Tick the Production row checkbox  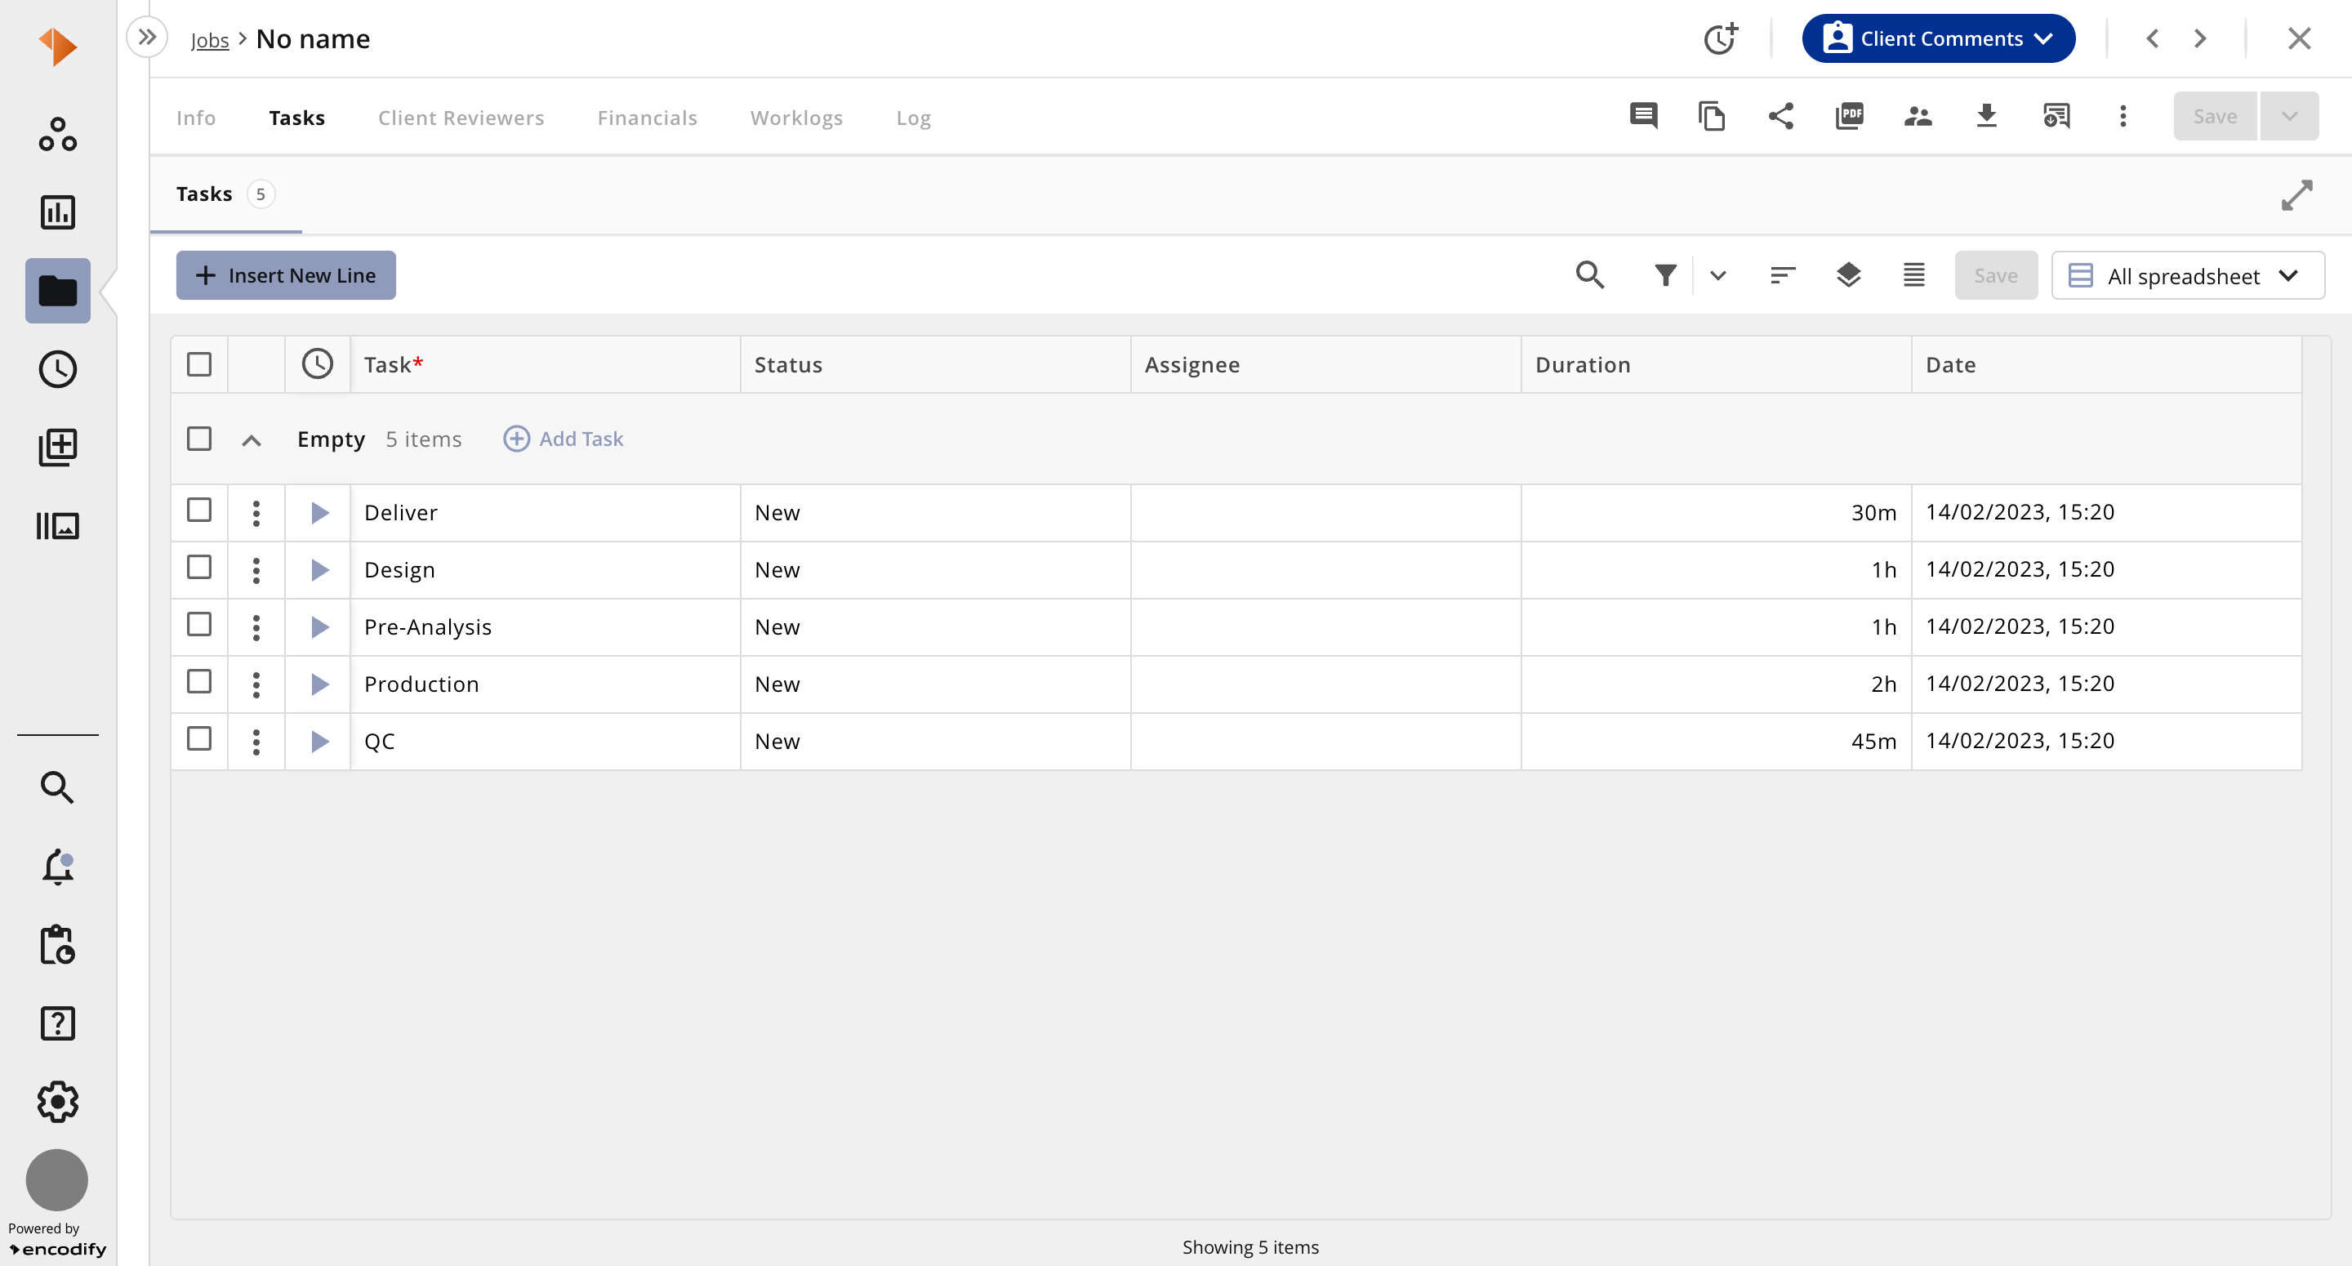click(x=199, y=681)
